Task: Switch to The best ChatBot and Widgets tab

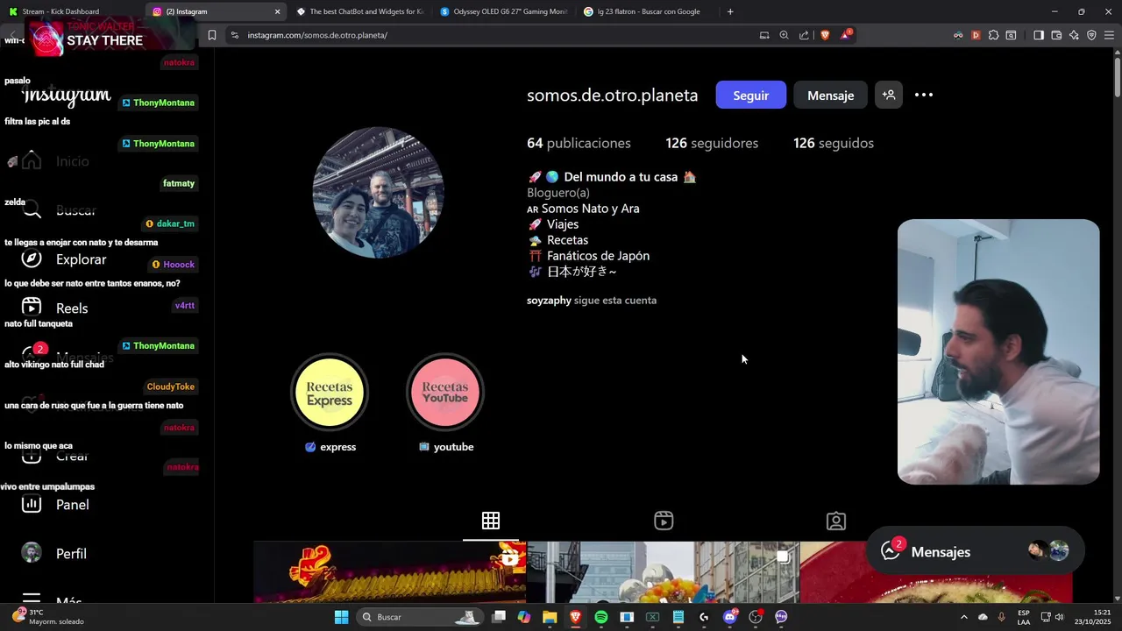Action: tap(359, 11)
